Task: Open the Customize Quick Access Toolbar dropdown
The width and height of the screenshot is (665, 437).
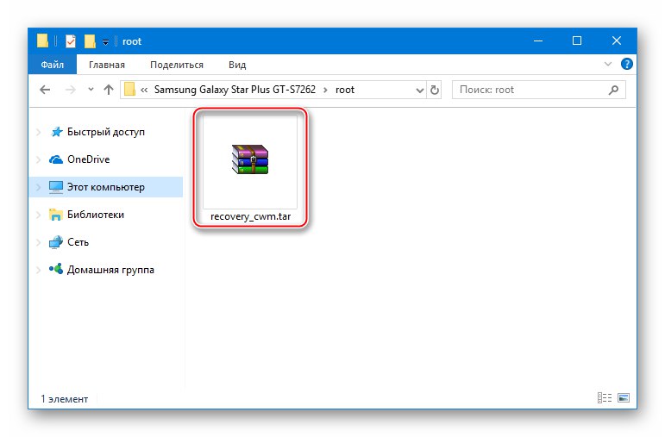Action: (105, 41)
